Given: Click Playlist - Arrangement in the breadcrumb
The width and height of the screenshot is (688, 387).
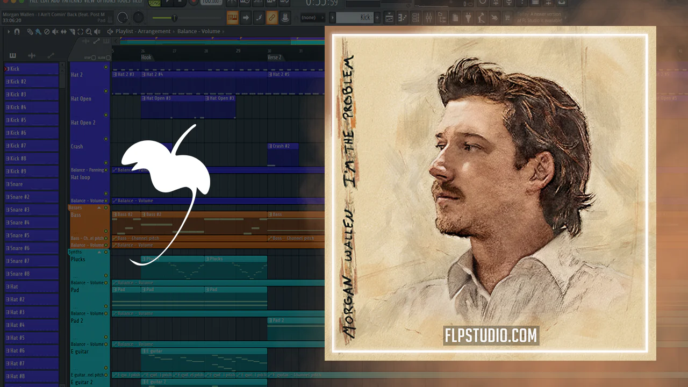Looking at the screenshot, I should click(143, 32).
